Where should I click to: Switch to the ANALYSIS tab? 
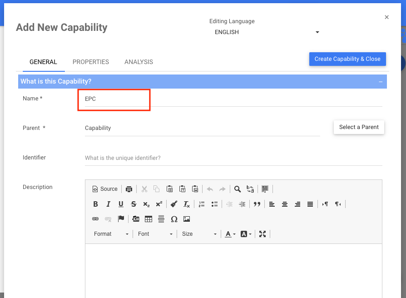point(139,62)
